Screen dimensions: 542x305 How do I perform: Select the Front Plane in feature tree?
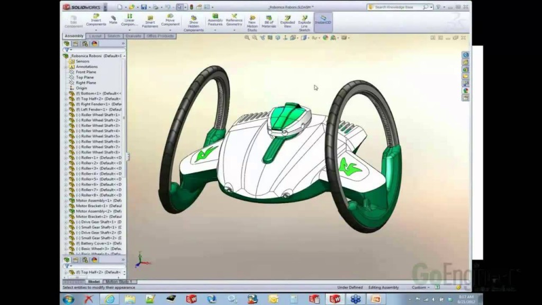[x=85, y=72]
